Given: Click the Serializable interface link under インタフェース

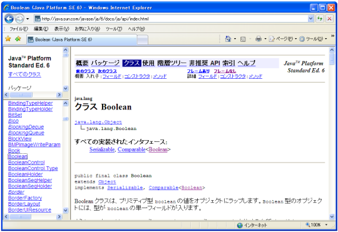Looking at the screenshot, I should pos(102,149).
